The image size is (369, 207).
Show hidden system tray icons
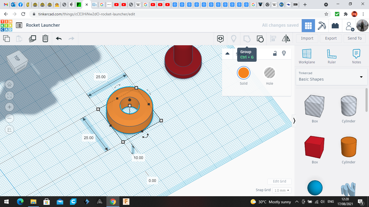[297, 202]
